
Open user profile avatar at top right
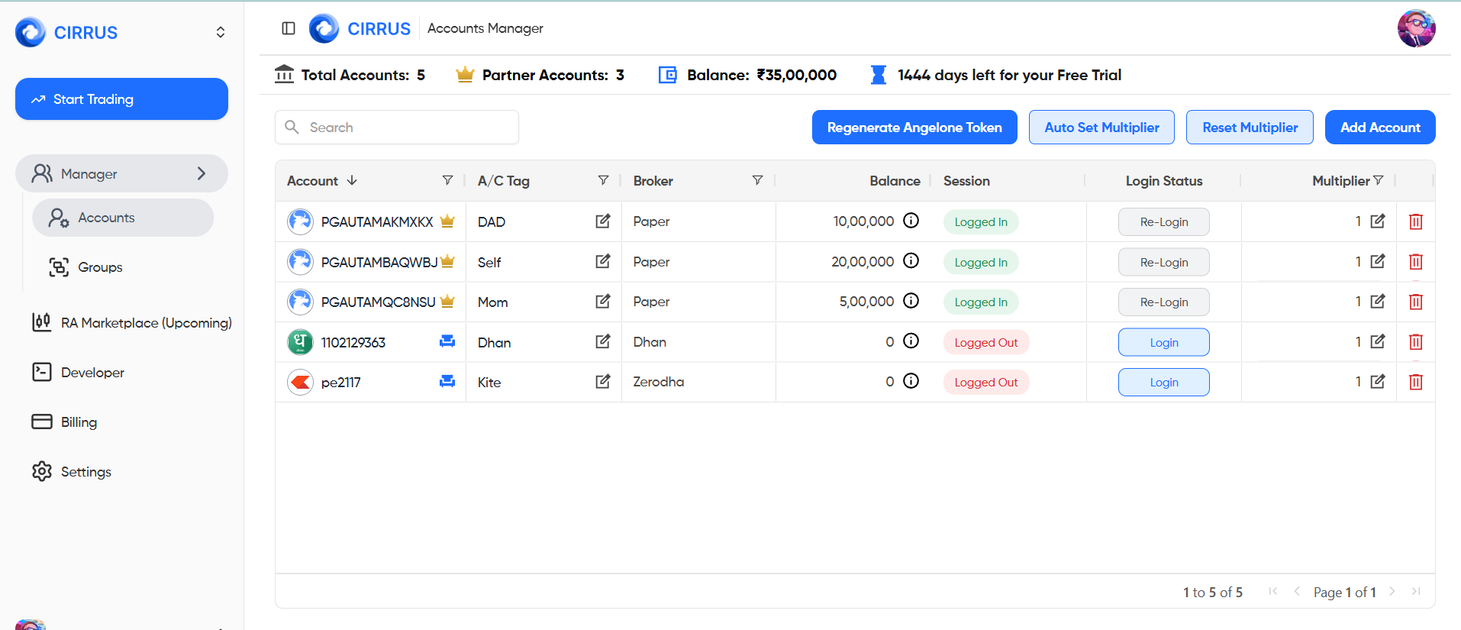tap(1416, 29)
